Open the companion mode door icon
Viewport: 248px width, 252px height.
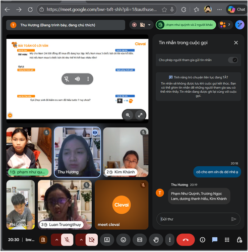pyautogui.click(x=43, y=240)
